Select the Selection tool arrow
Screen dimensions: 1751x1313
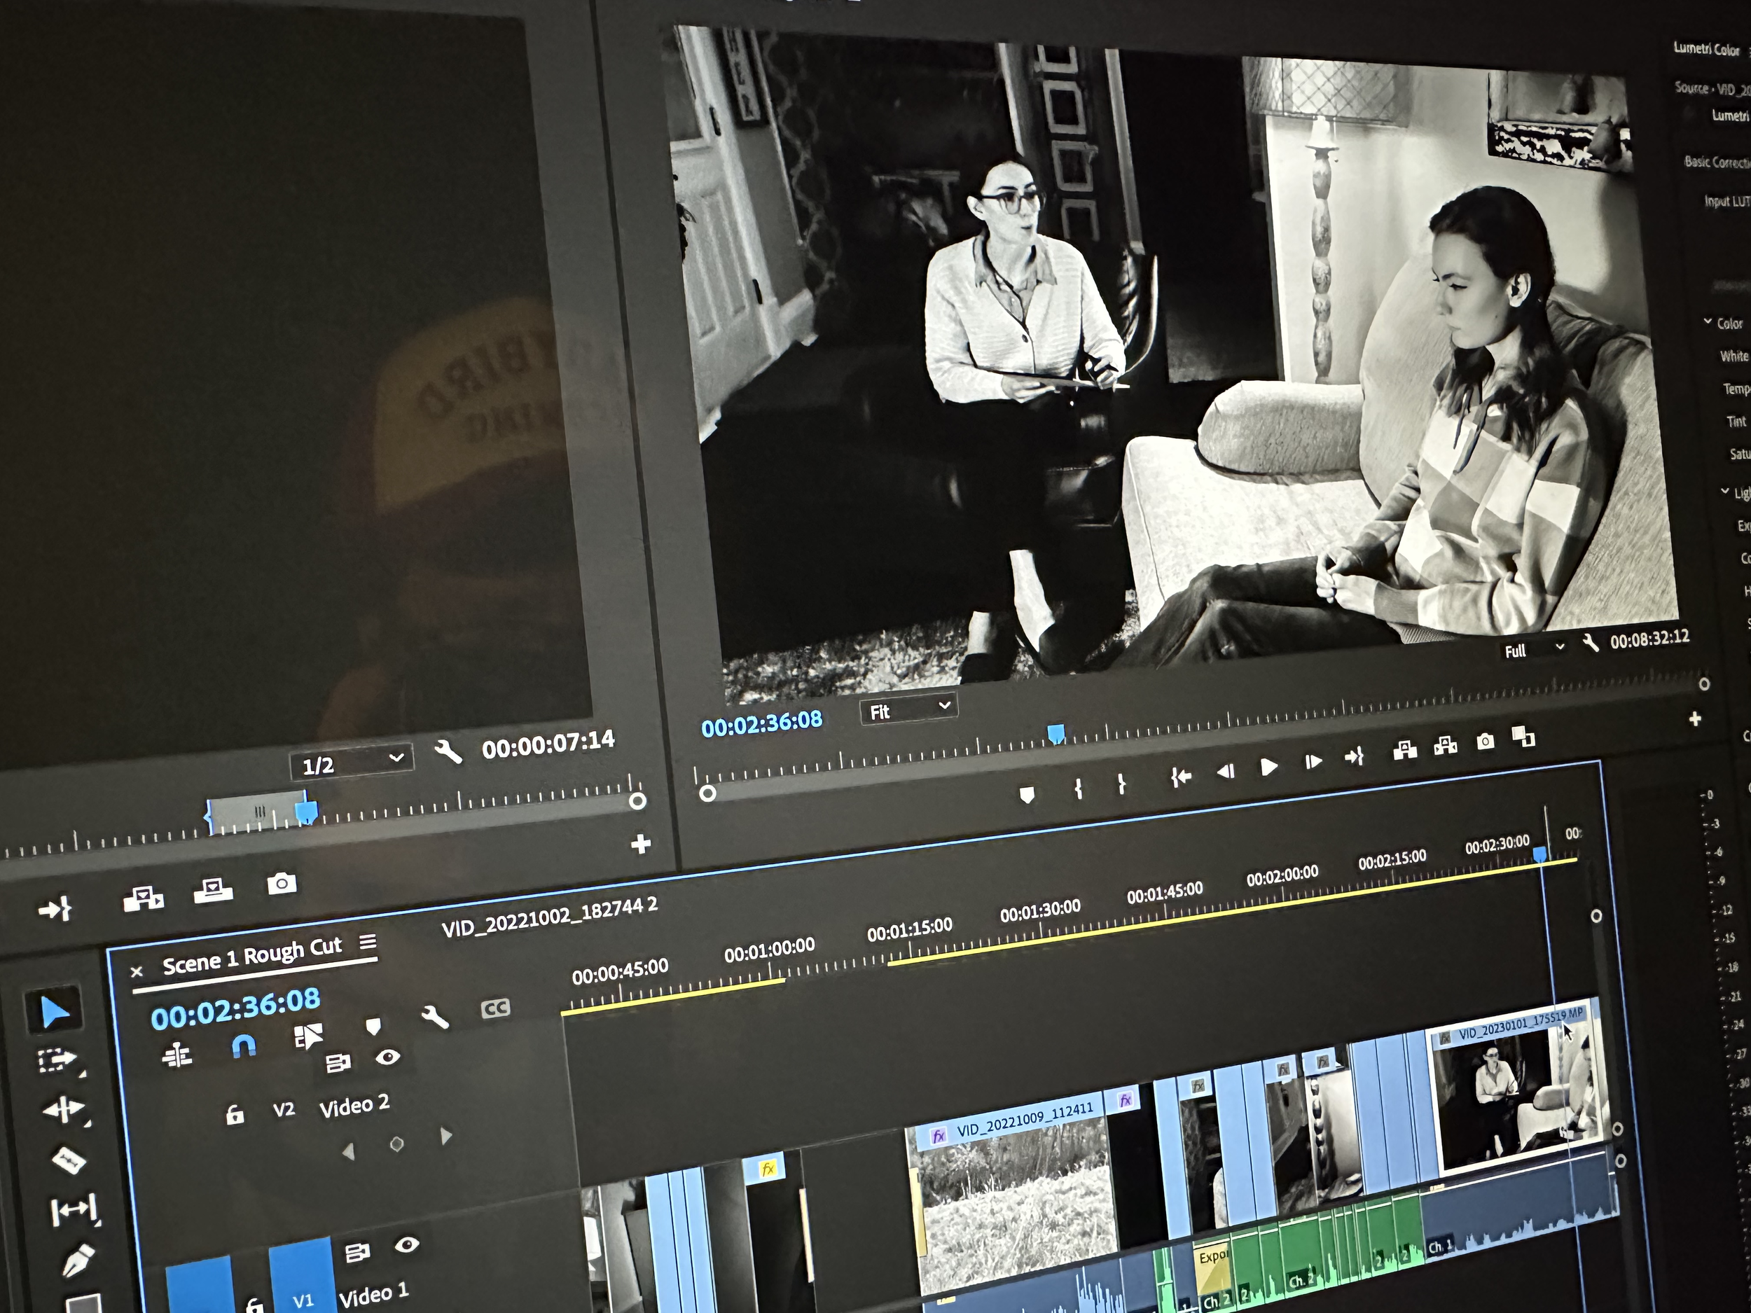point(53,1011)
